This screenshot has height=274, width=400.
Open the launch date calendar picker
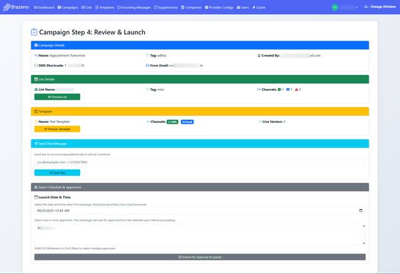click(x=361, y=211)
